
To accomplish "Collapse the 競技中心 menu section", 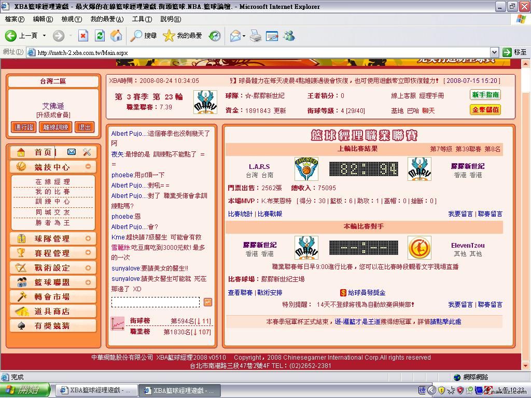I will [x=88, y=167].
